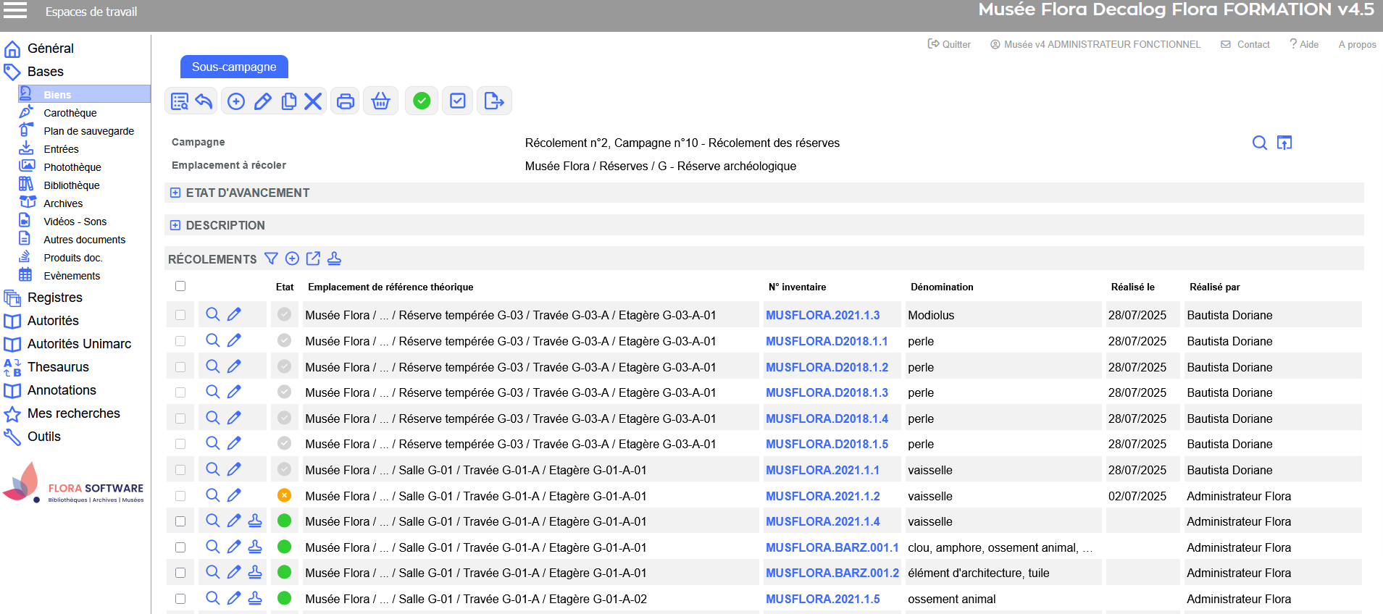The width and height of the screenshot is (1383, 614).
Task: Click the stamp icon in RÉCOLEMENTS header
Action: pyautogui.click(x=334, y=258)
